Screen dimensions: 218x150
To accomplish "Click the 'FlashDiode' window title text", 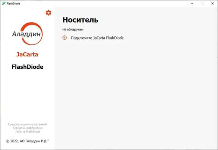I will tap(13, 4).
